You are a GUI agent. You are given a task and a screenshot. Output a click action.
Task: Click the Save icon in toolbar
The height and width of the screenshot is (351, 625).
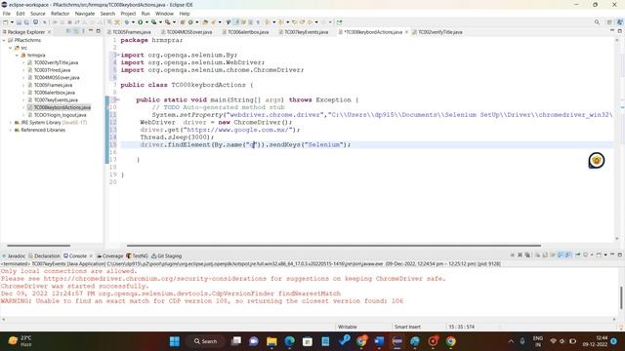(x=19, y=22)
